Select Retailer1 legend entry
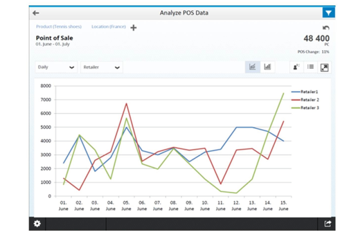The height and width of the screenshot is (233, 363). 305,92
